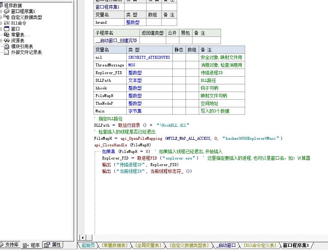Screen dimensions: 328x250
Task: Click the TheNodeP variable name cell
Action: pos(110,103)
